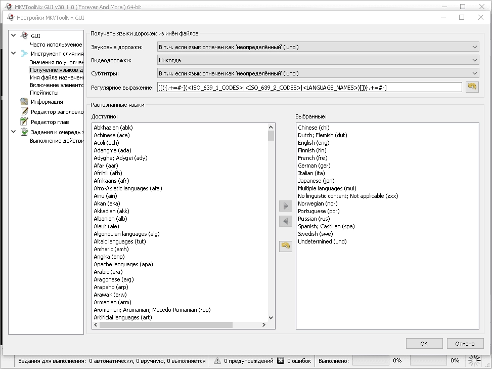Click the Редактор глав notepad icon
The height and width of the screenshot is (369, 492).
coord(24,121)
